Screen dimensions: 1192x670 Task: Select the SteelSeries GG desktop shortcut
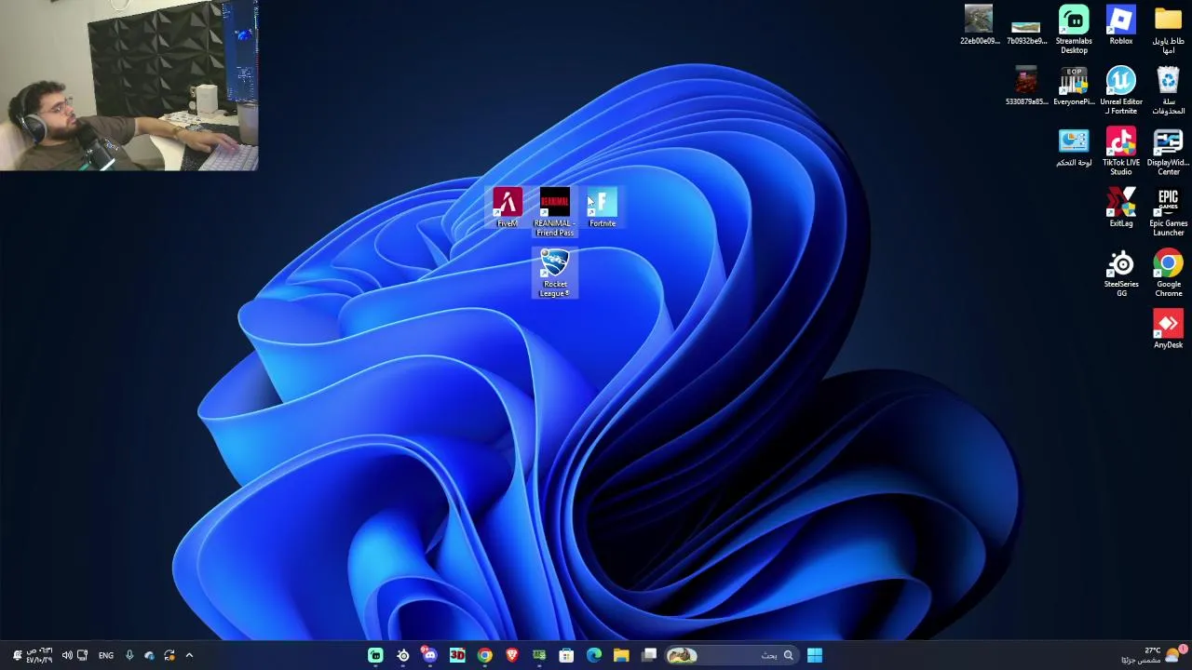1121,274
